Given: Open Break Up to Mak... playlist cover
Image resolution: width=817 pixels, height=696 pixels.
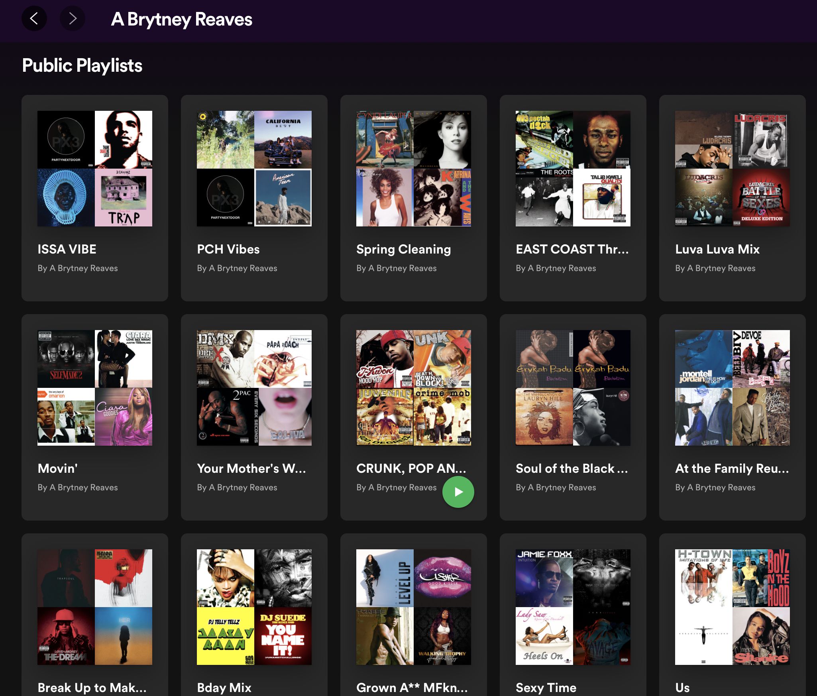Looking at the screenshot, I should tap(95, 607).
